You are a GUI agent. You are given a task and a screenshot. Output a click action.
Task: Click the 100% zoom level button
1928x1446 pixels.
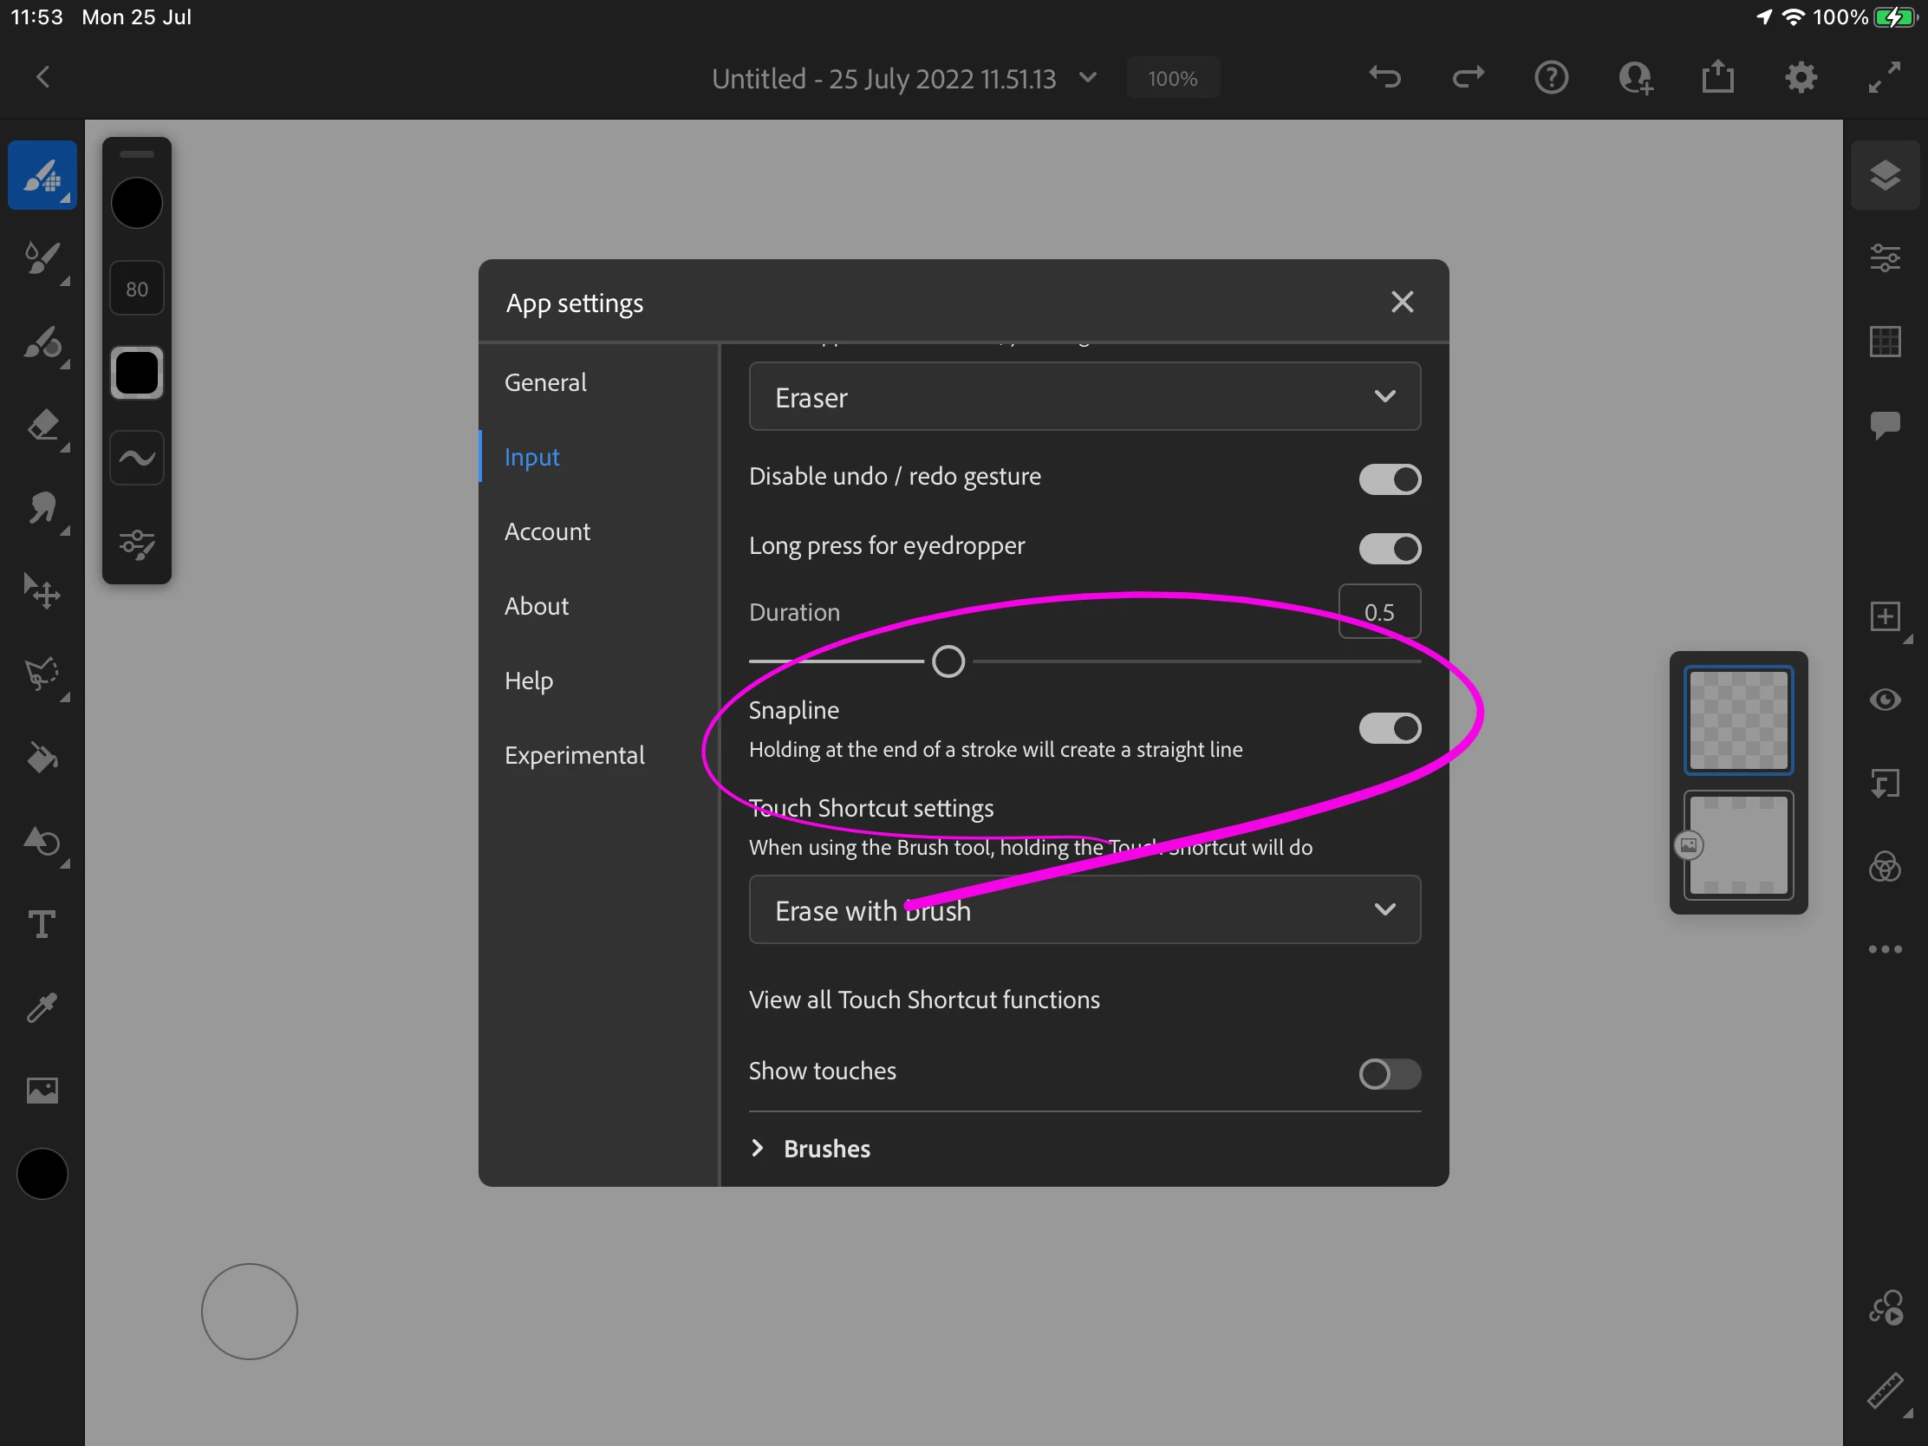click(x=1172, y=78)
